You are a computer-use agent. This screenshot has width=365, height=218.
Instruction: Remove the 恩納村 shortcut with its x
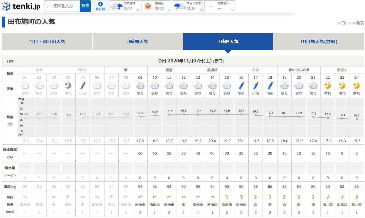(x=170, y=10)
